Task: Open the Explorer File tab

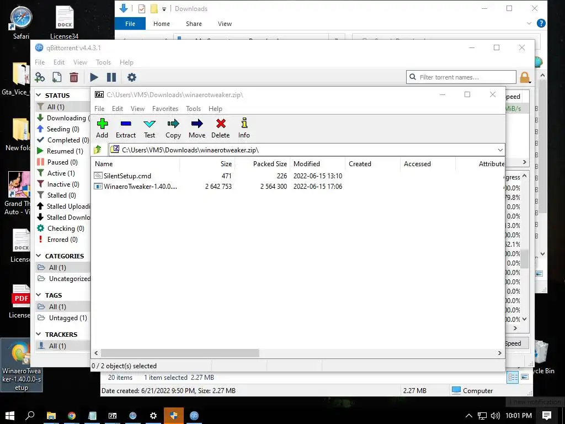Action: click(130, 24)
